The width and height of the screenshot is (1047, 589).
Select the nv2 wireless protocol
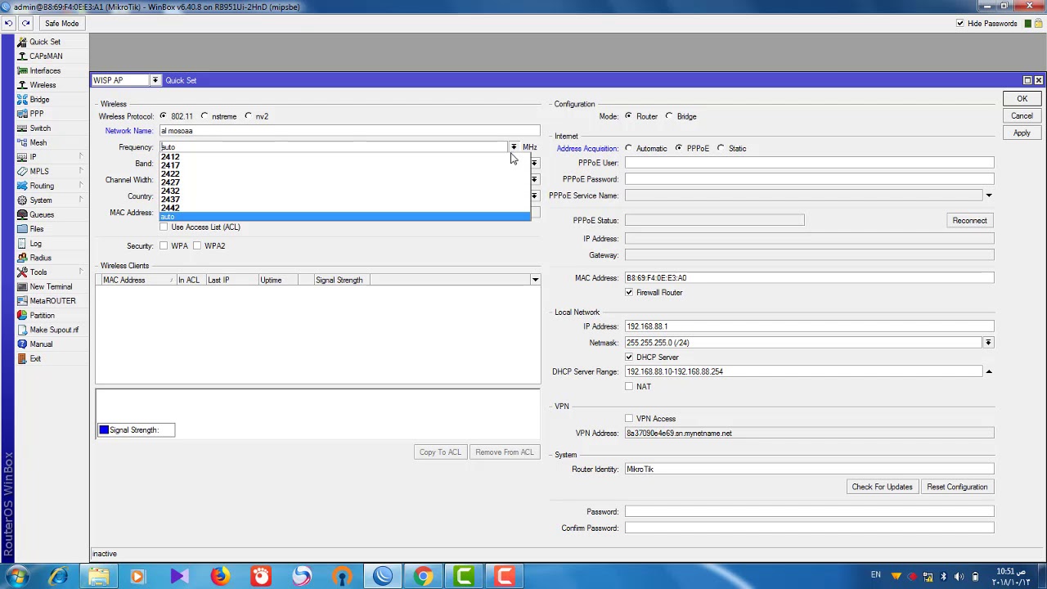coord(249,116)
